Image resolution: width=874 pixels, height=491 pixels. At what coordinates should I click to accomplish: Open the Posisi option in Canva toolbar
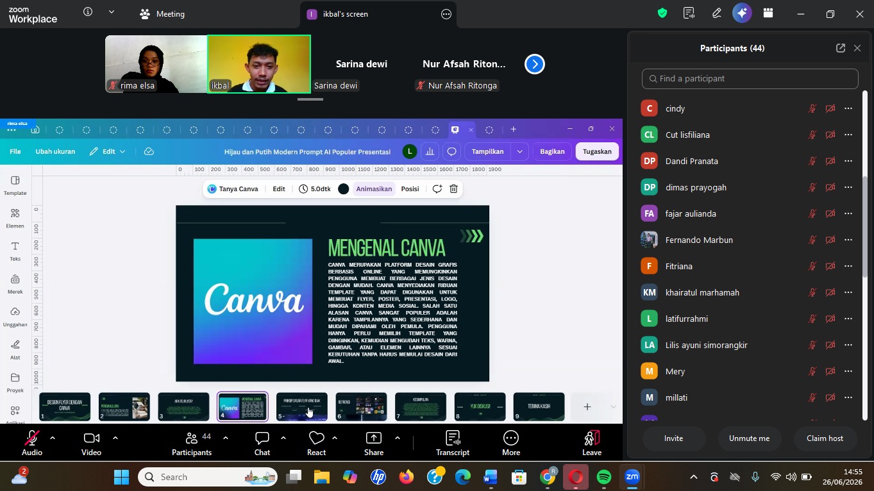[410, 189]
